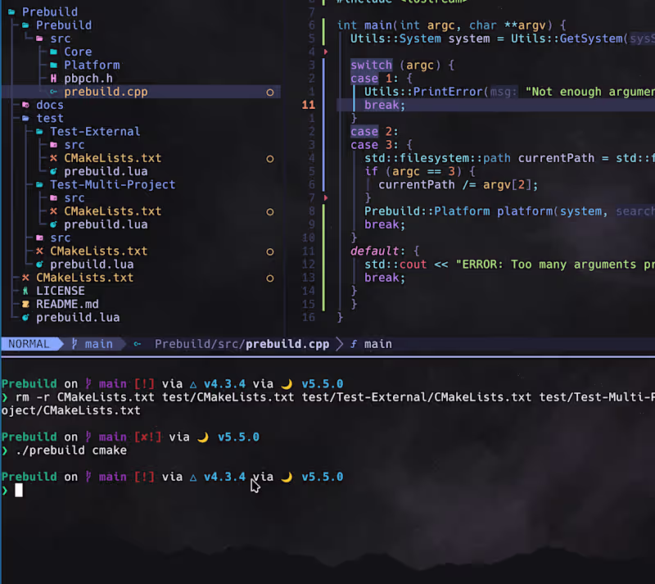Open pbpch.h in the file tree
Image resolution: width=655 pixels, height=584 pixels.
[x=88, y=79]
